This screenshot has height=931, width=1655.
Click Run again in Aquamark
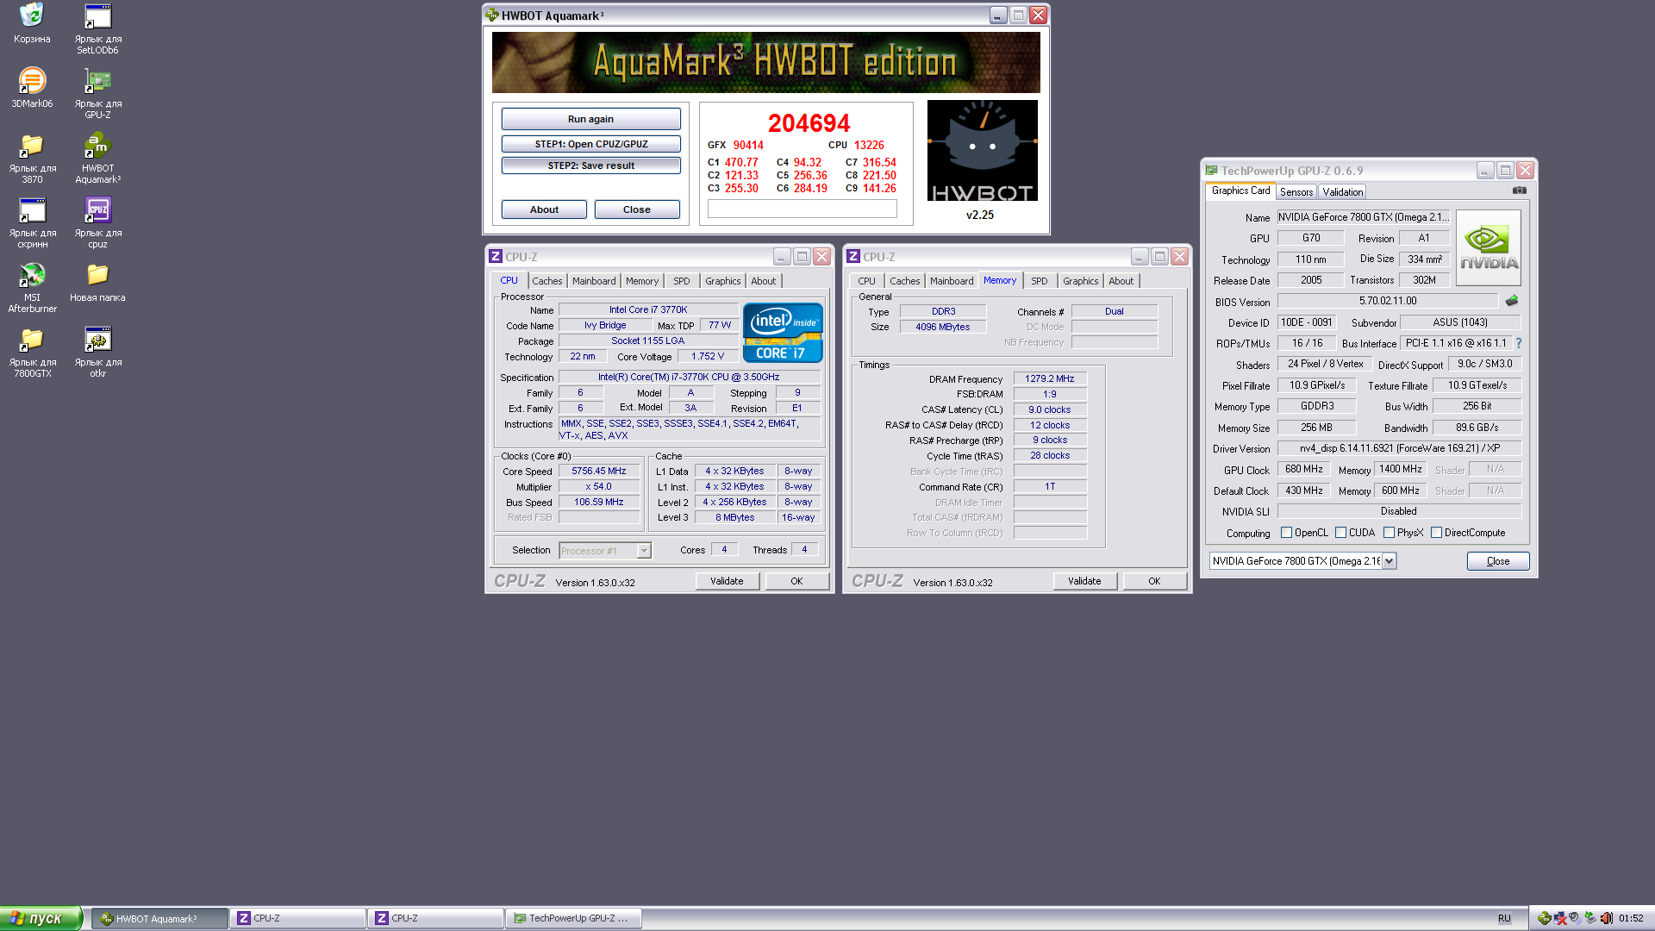[x=590, y=119]
